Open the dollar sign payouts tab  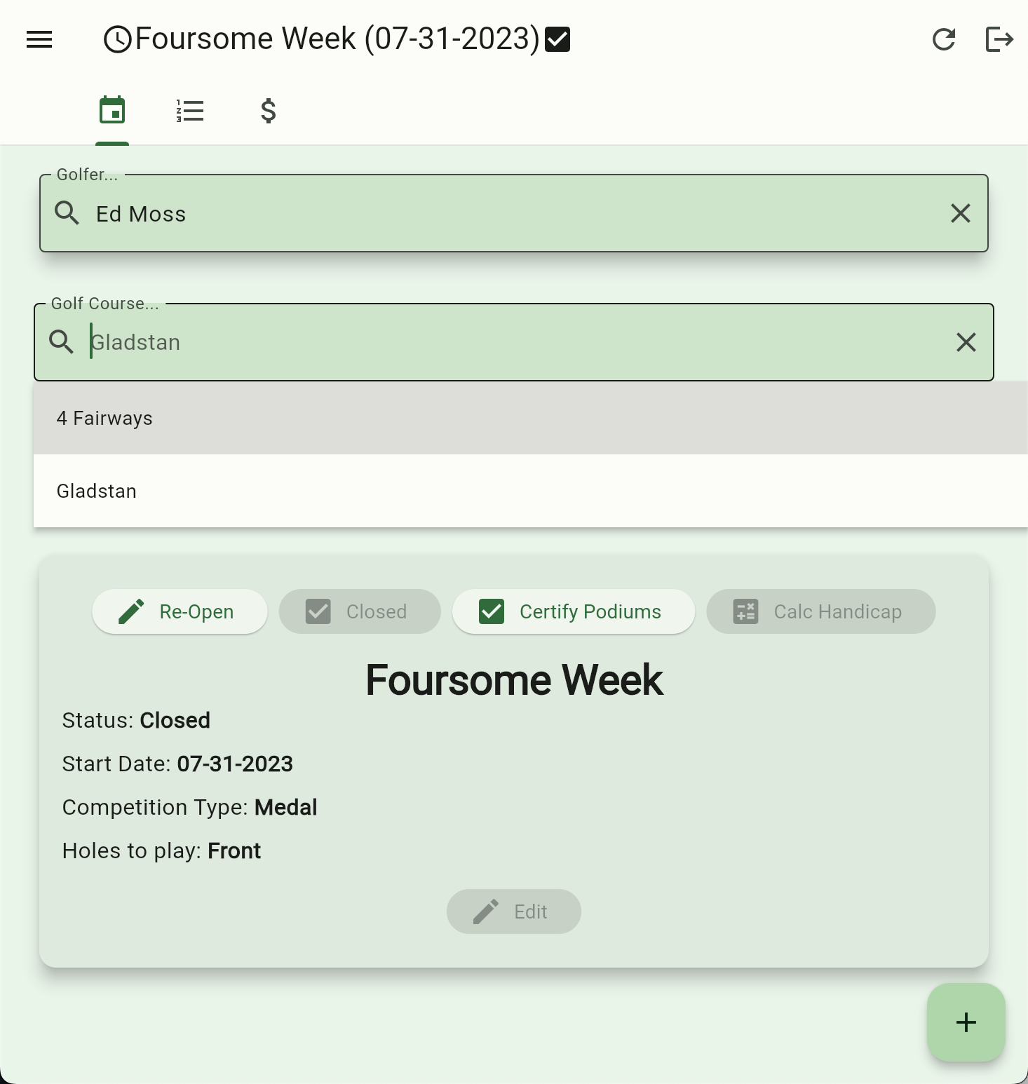point(268,111)
